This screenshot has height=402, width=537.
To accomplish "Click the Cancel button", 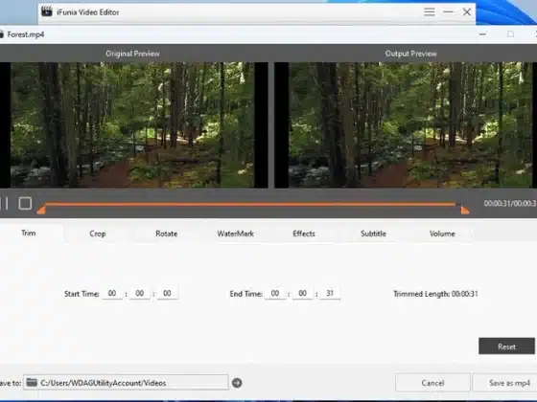I will pos(432,383).
